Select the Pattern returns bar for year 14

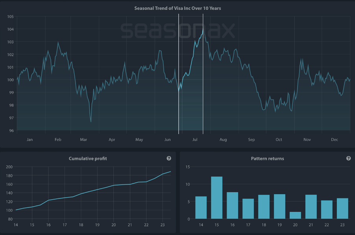[x=201, y=207]
